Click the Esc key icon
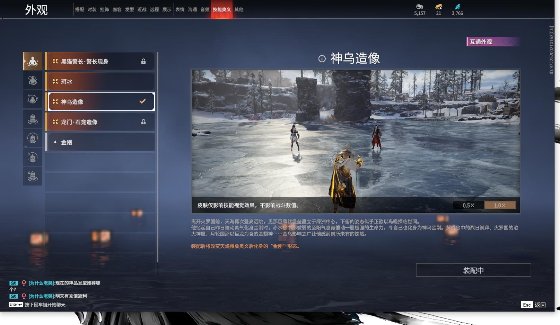The height and width of the screenshot is (325, 560). click(527, 305)
